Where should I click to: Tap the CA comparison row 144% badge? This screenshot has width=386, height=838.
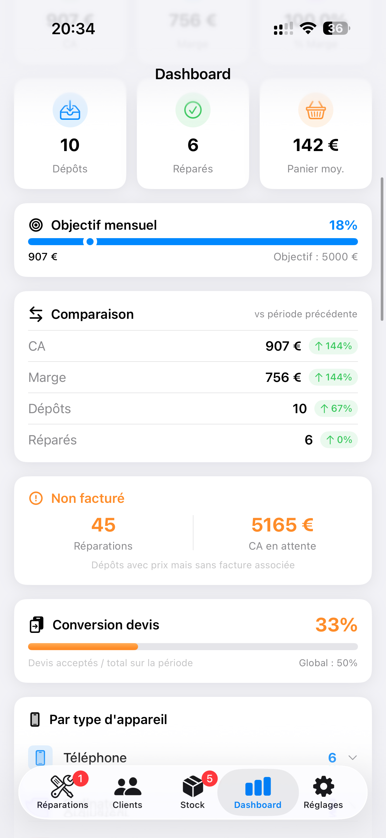(333, 346)
